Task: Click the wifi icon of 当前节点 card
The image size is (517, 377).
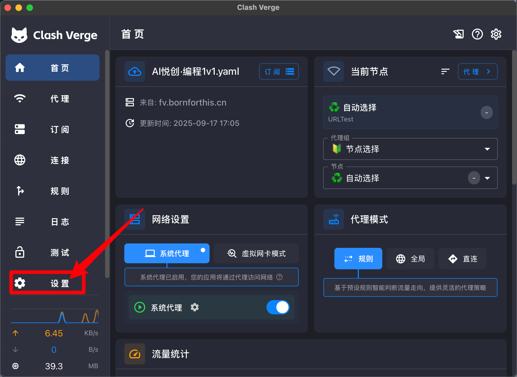Action: coord(334,71)
